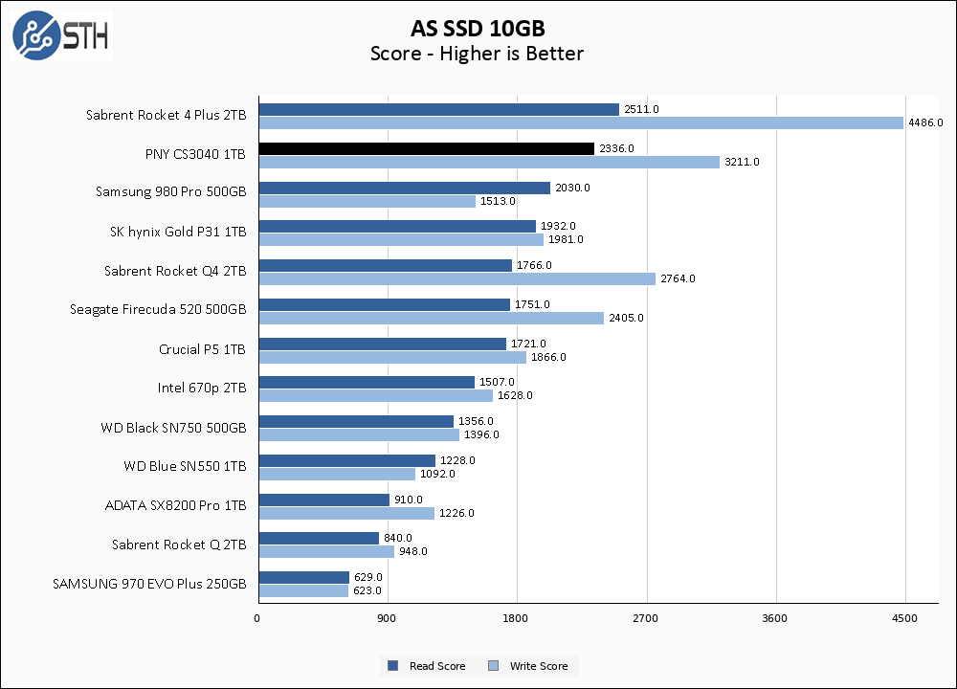Select the Write Score legend swatch
The height and width of the screenshot is (689, 957).
(x=493, y=666)
